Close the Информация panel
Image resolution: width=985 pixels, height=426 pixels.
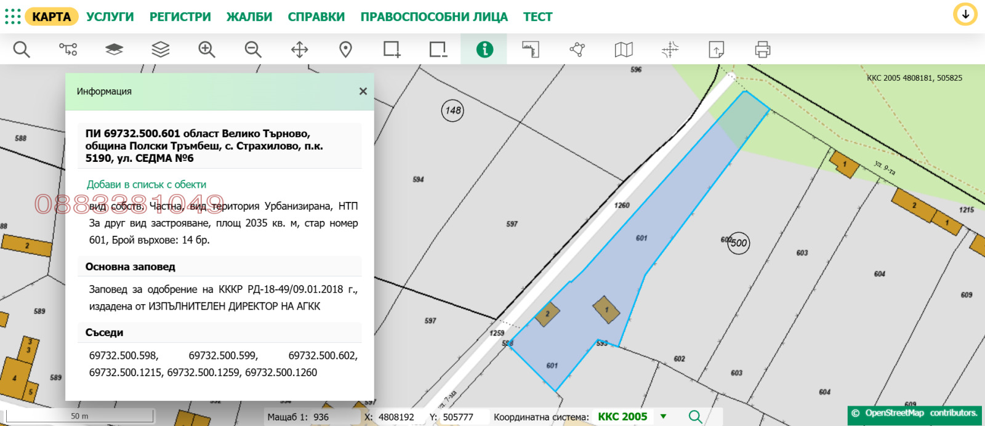363,91
